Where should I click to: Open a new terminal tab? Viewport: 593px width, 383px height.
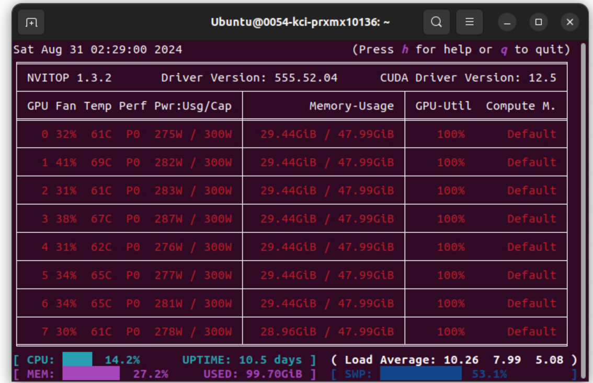(31, 22)
